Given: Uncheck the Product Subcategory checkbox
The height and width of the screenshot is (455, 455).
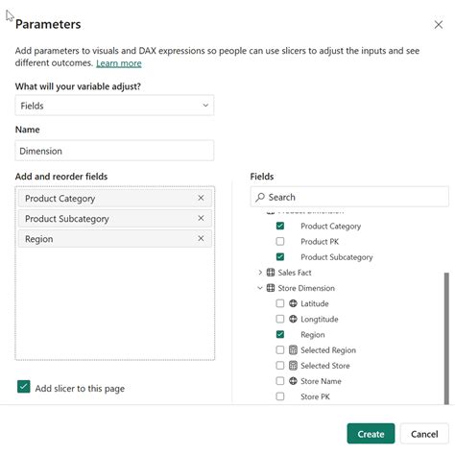Looking at the screenshot, I should tap(280, 257).
